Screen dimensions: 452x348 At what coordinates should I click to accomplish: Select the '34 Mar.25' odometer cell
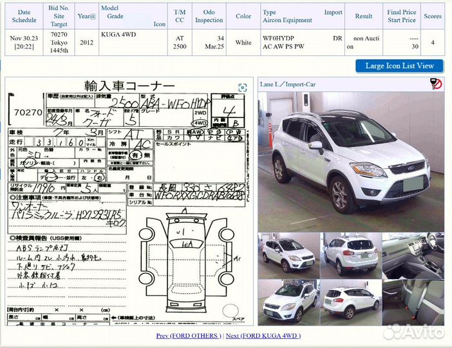pyautogui.click(x=209, y=43)
